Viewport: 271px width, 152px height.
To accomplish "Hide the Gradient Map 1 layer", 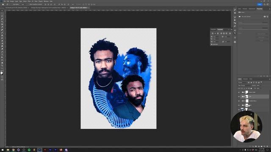I will (239, 101).
